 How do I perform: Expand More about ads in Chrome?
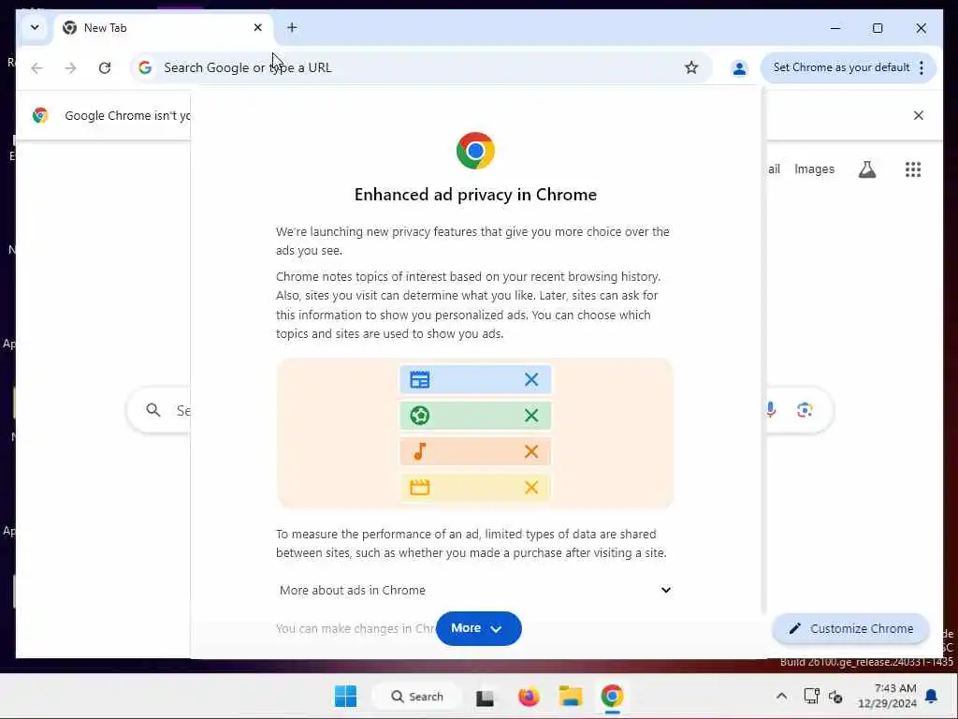point(475,590)
